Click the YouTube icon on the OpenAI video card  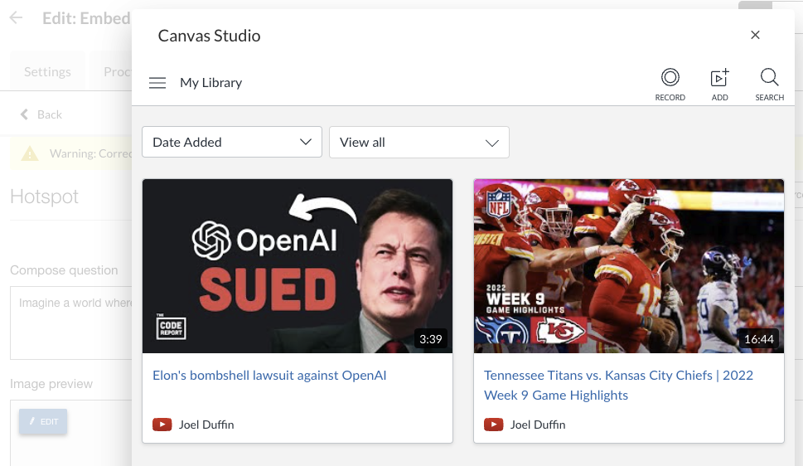(162, 425)
